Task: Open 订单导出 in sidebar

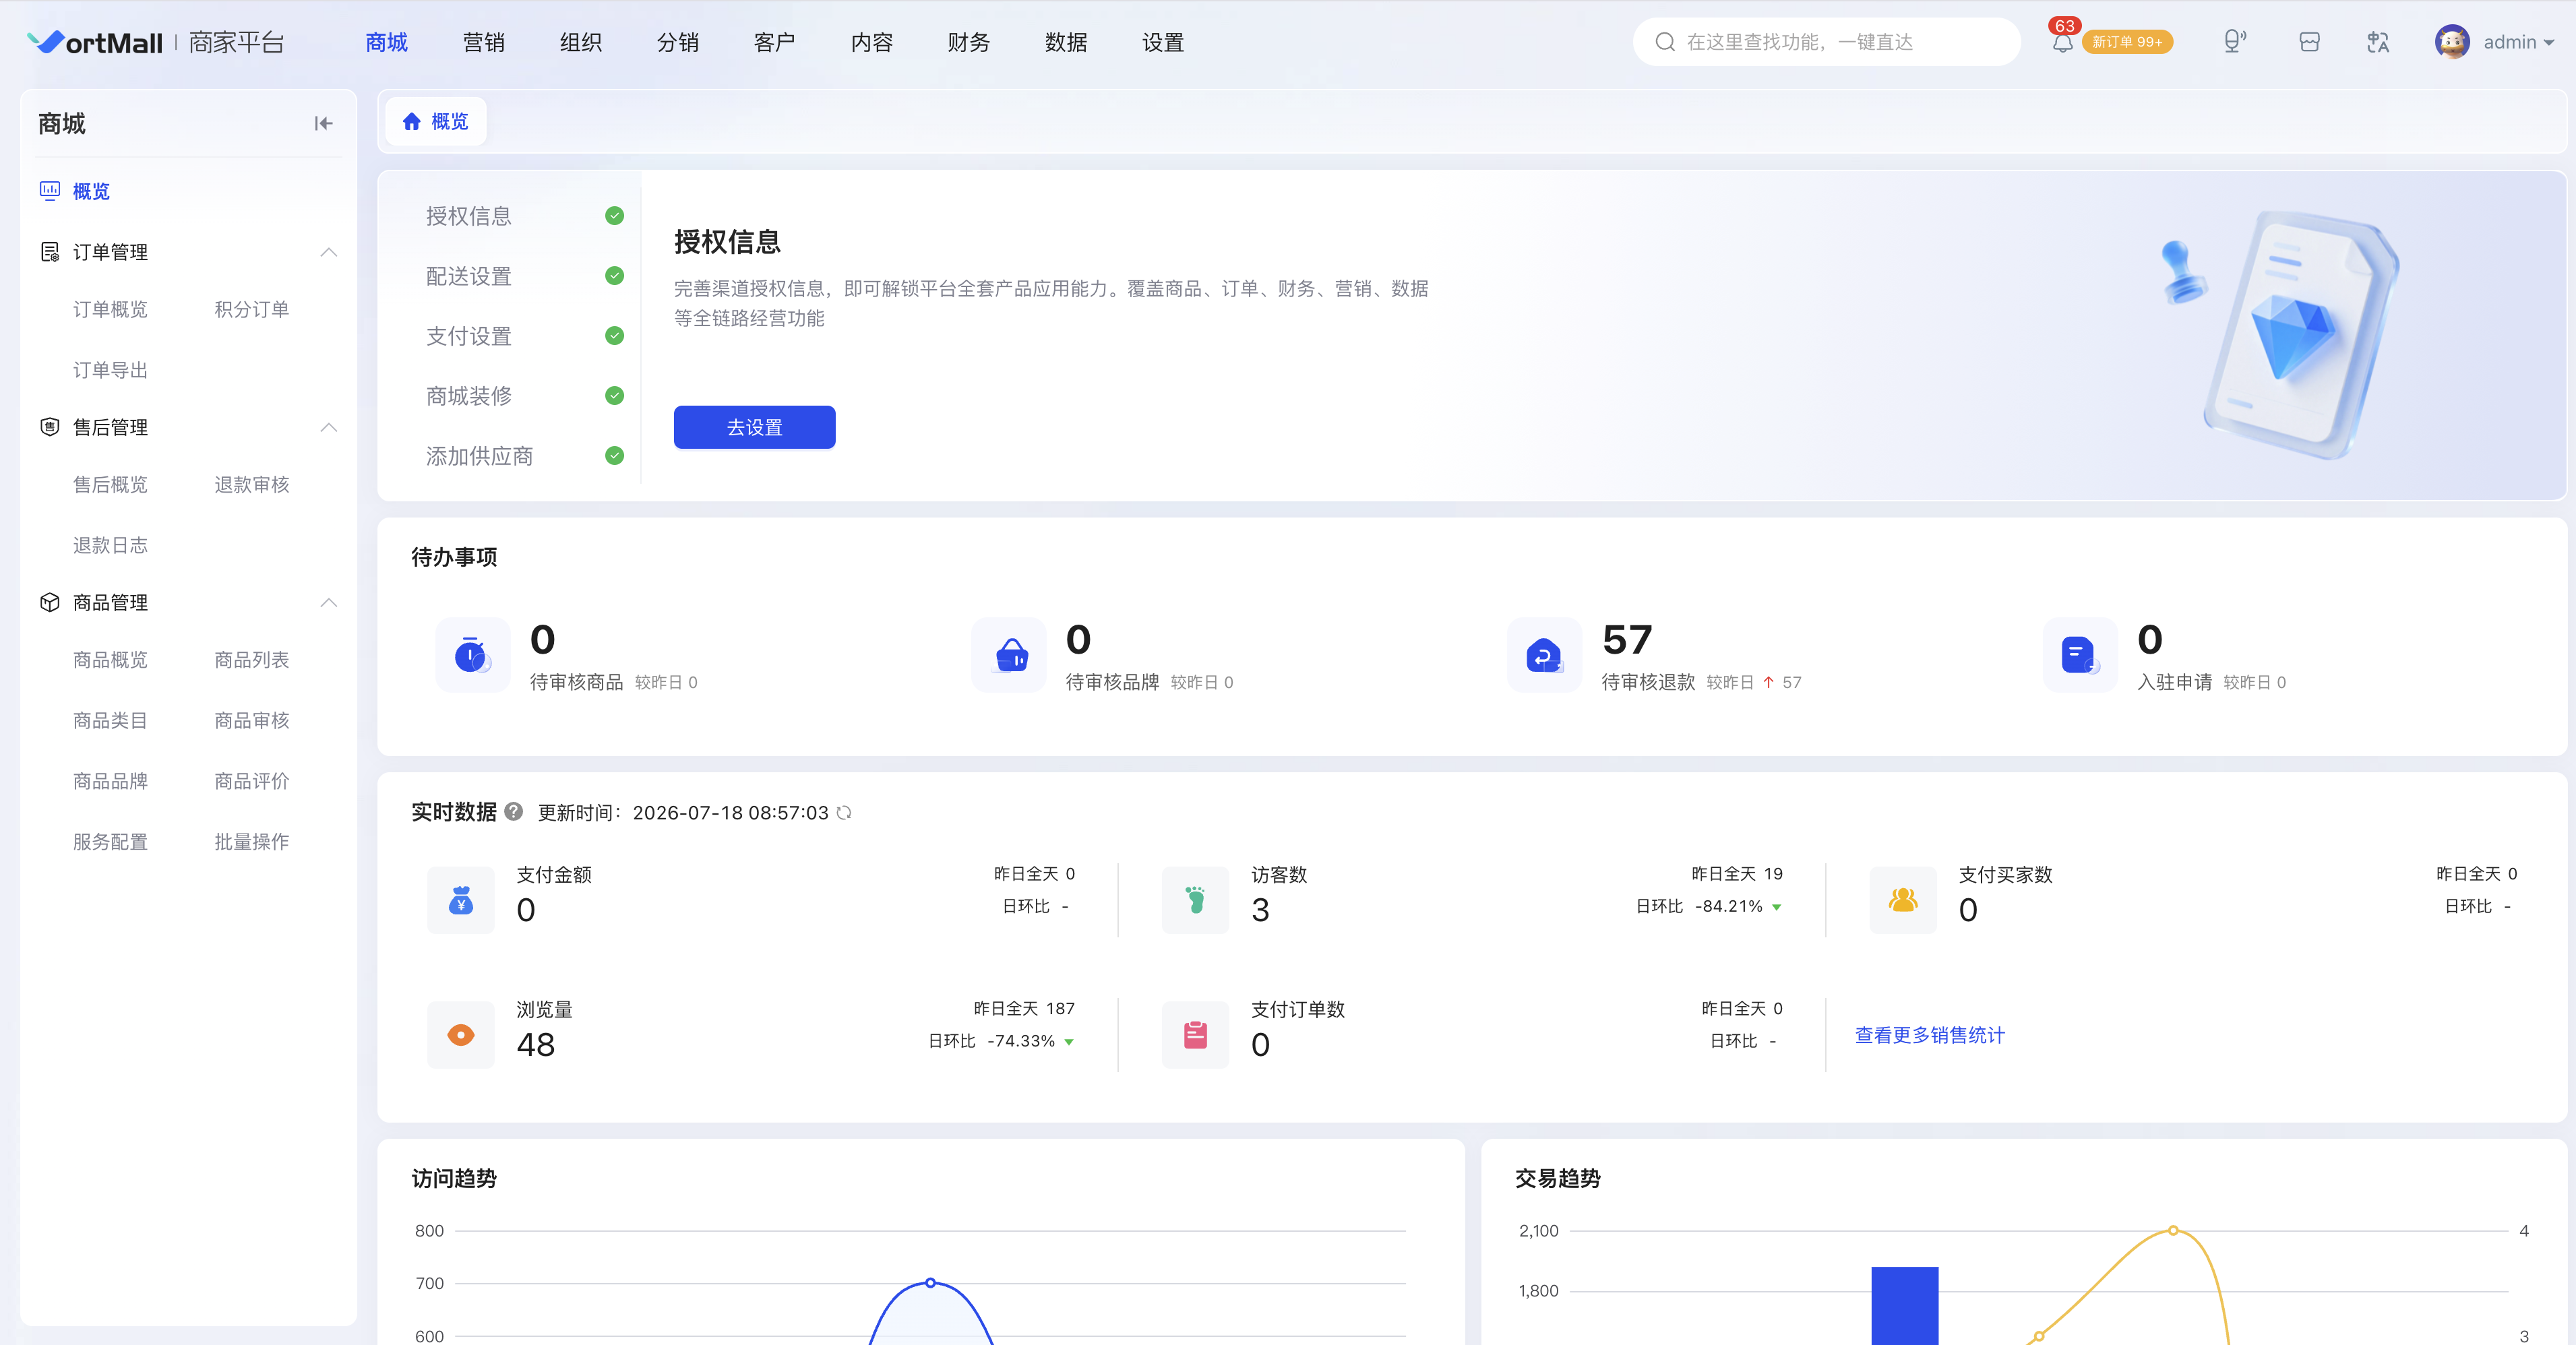Action: tap(110, 370)
